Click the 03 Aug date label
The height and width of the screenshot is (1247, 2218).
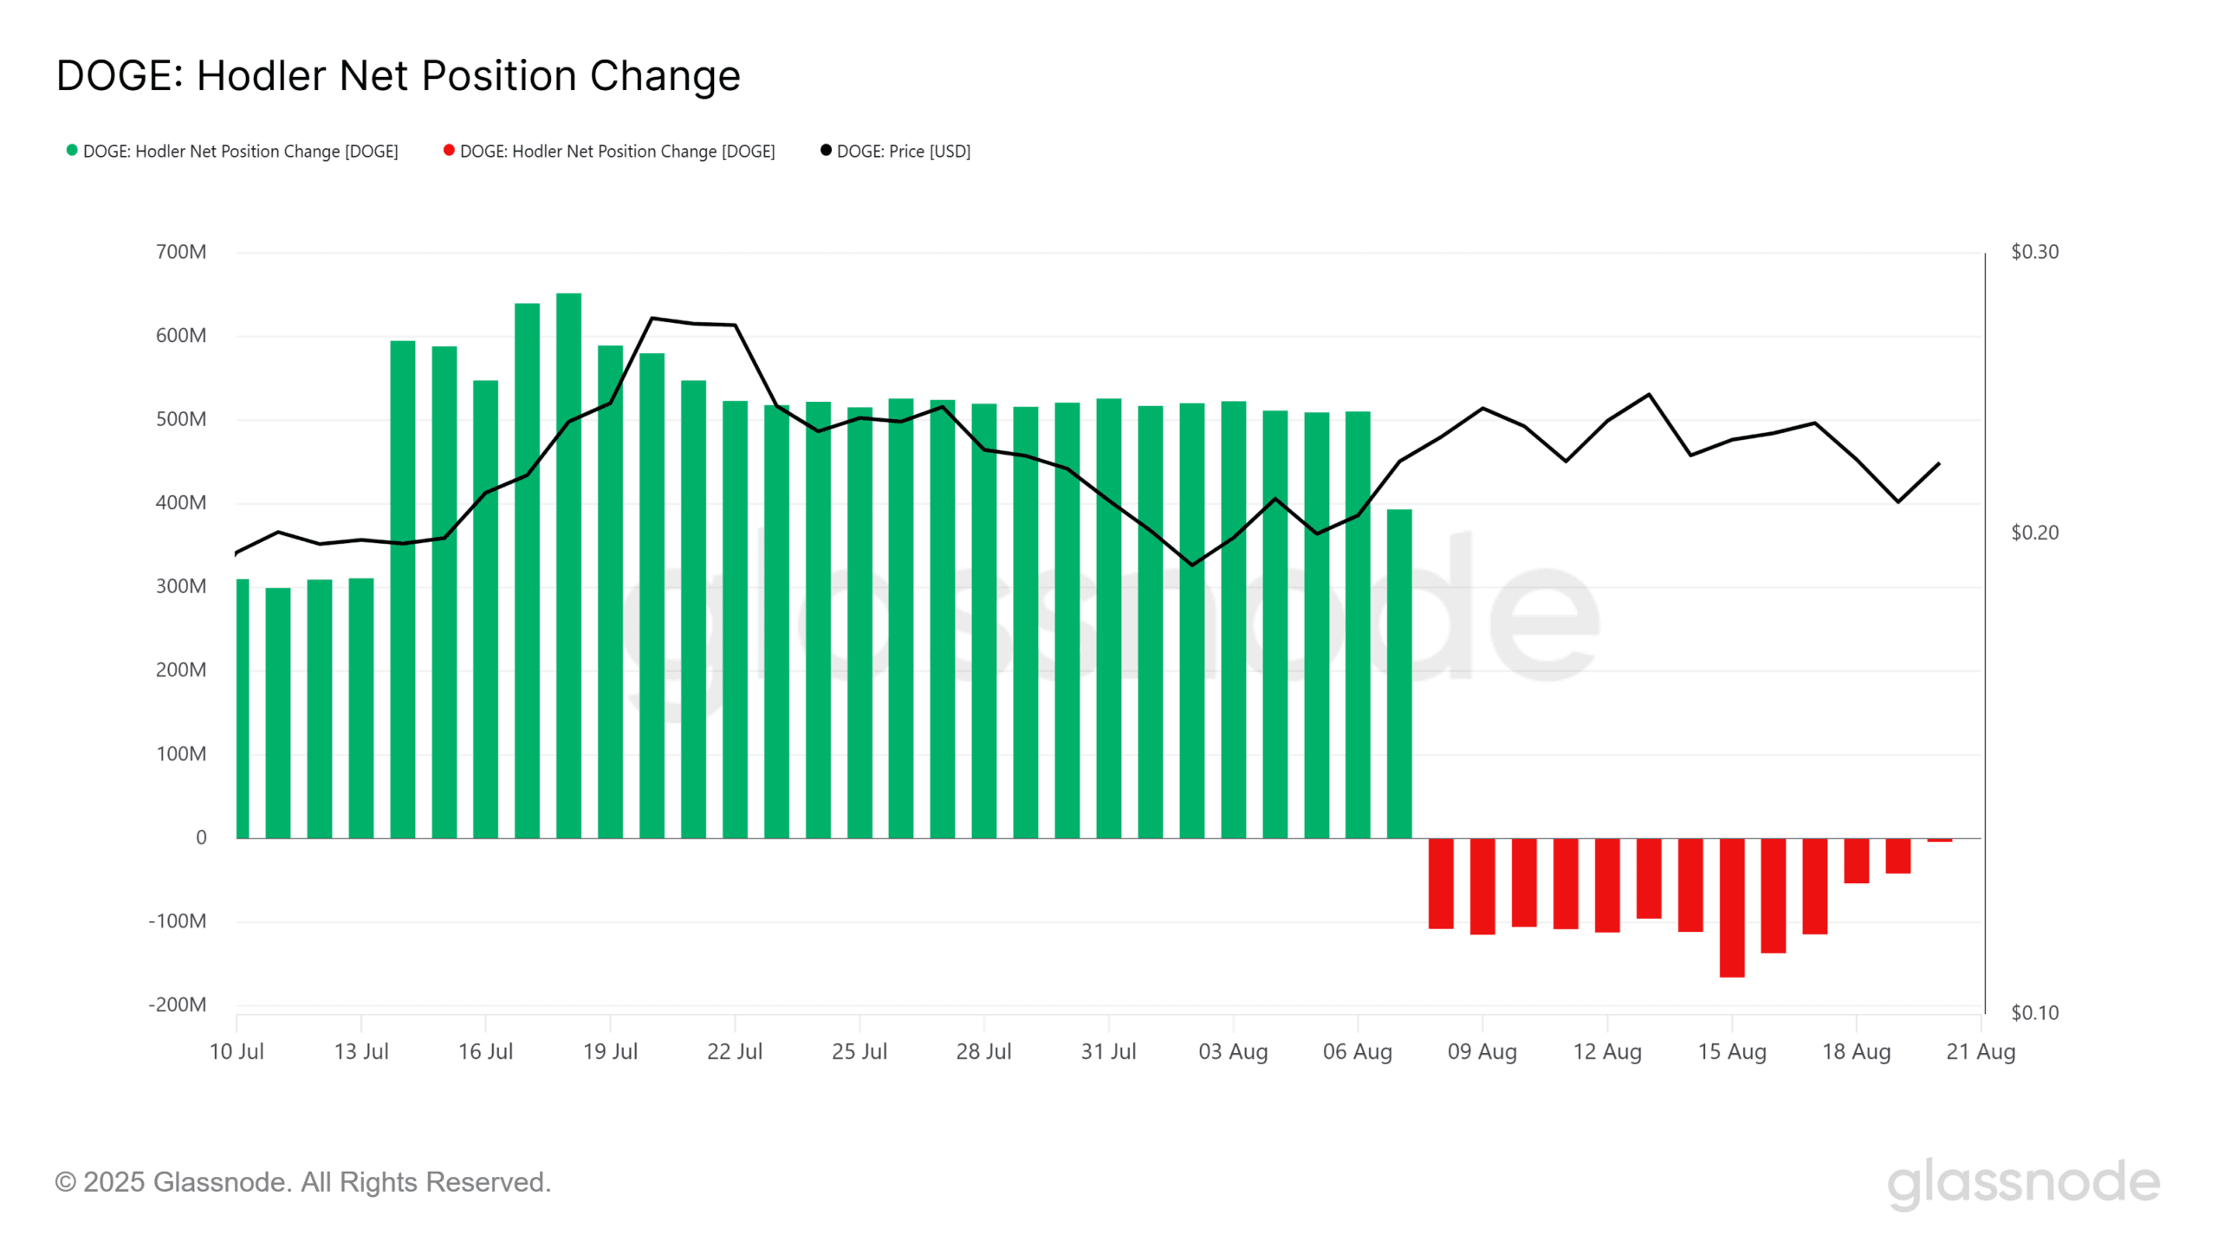click(1232, 1051)
